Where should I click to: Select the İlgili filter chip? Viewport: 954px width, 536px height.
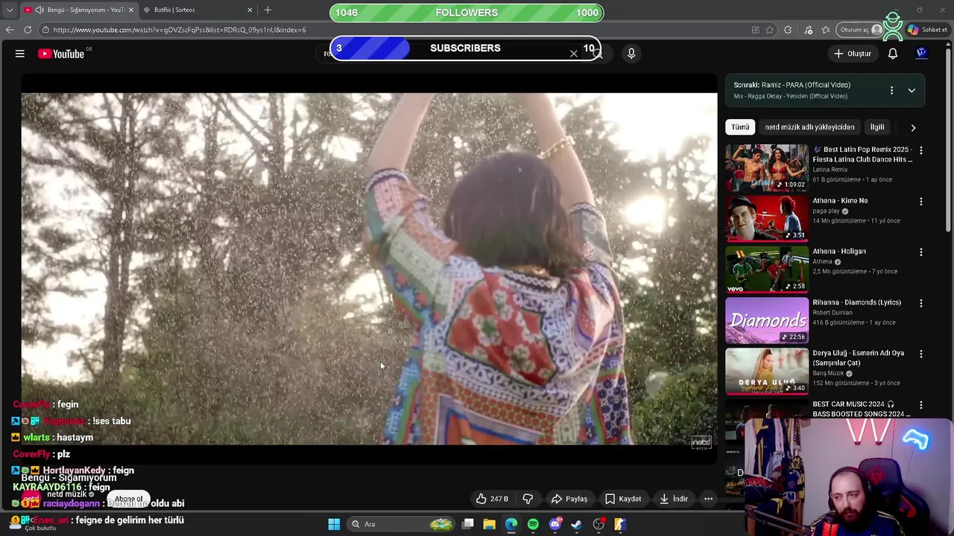(x=877, y=127)
